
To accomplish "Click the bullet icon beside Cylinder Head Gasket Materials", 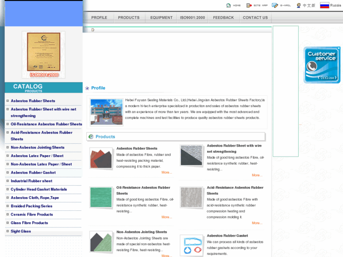I will (8, 189).
